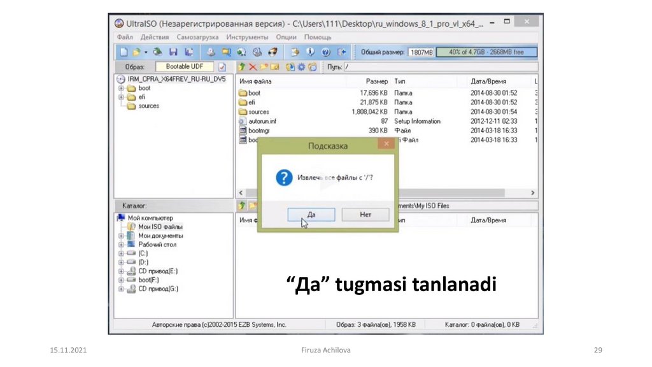Screen dimensions: 652x367
Task: Click the horizontal scrollbar right arrow
Action: pos(533,193)
